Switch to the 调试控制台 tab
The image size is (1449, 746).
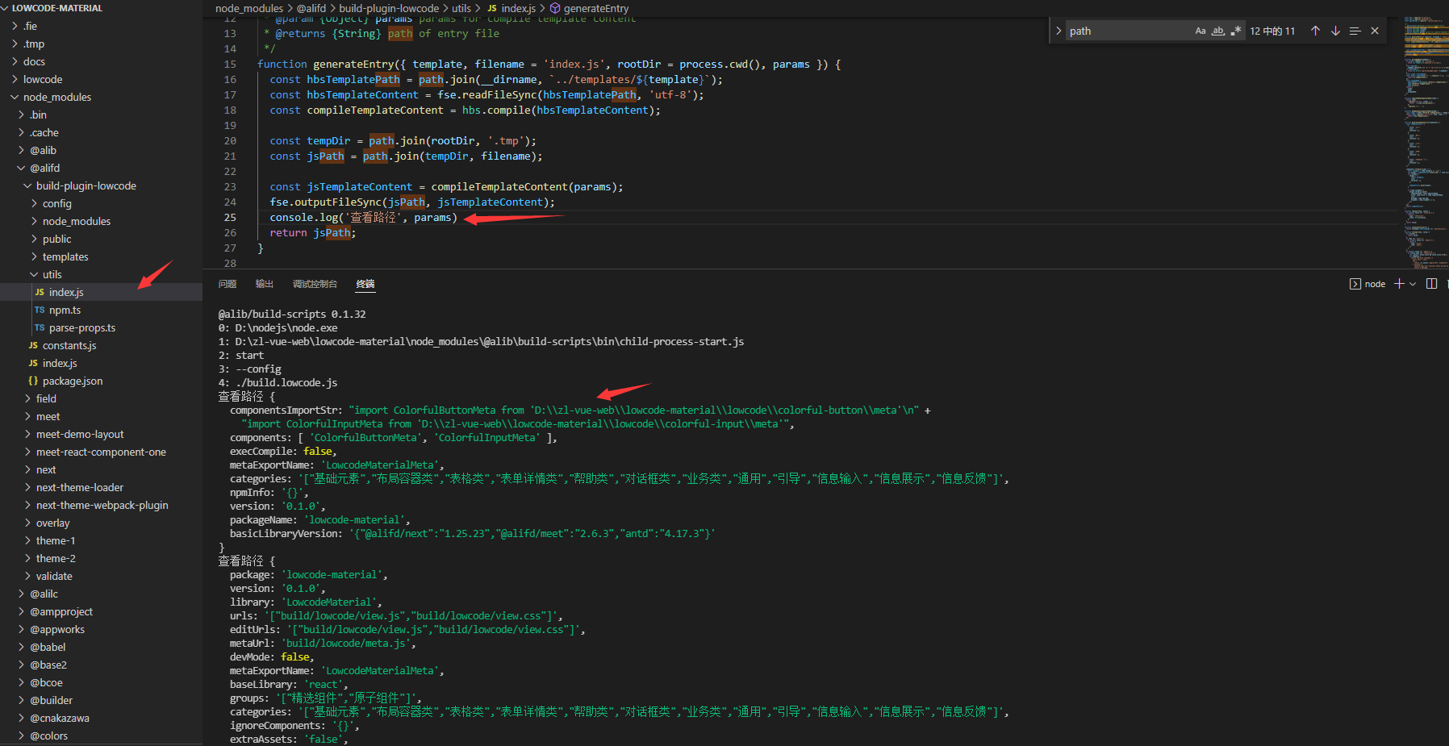[315, 283]
